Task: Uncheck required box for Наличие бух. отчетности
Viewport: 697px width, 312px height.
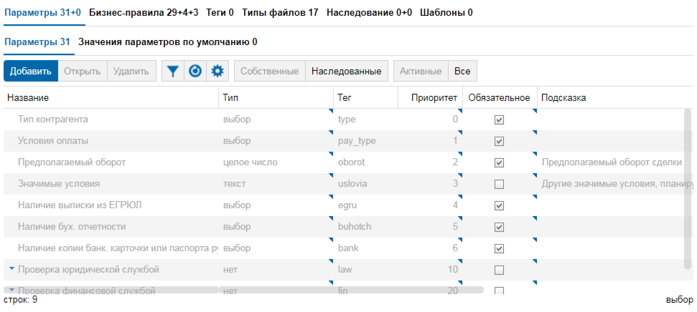Action: pyautogui.click(x=499, y=227)
